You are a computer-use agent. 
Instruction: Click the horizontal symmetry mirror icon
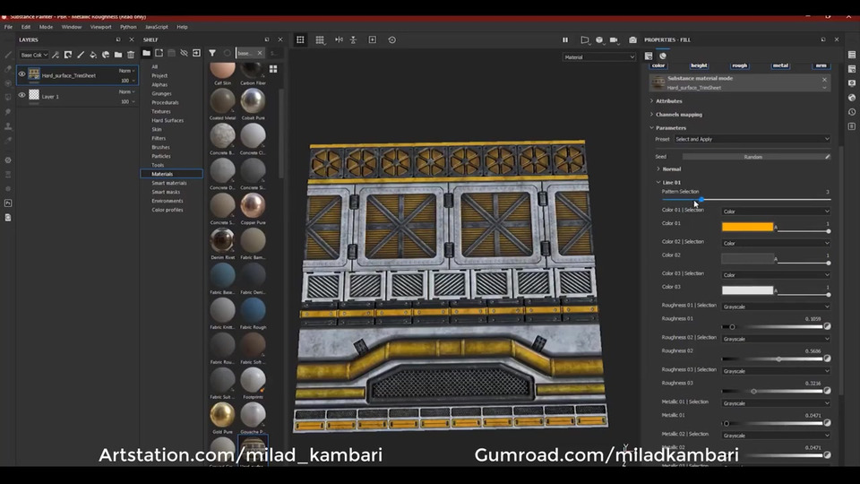(339, 39)
